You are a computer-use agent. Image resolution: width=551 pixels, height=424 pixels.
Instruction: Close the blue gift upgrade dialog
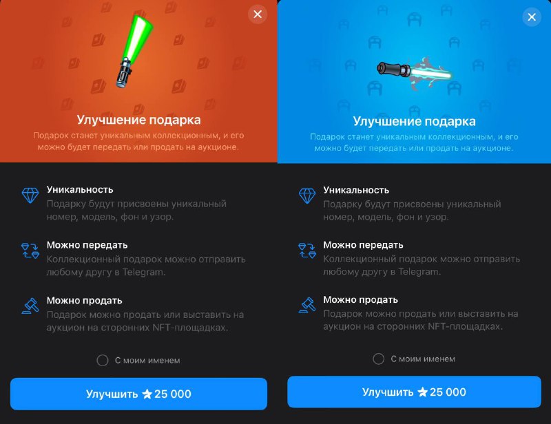point(532,17)
